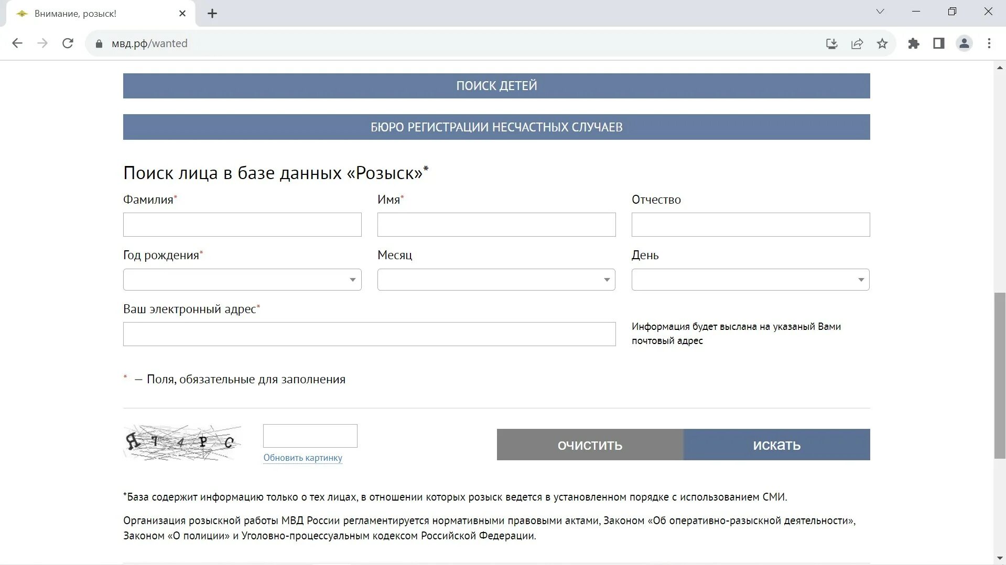Open the Extensions puzzle icon
Image resolution: width=1006 pixels, height=565 pixels.
pos(914,43)
